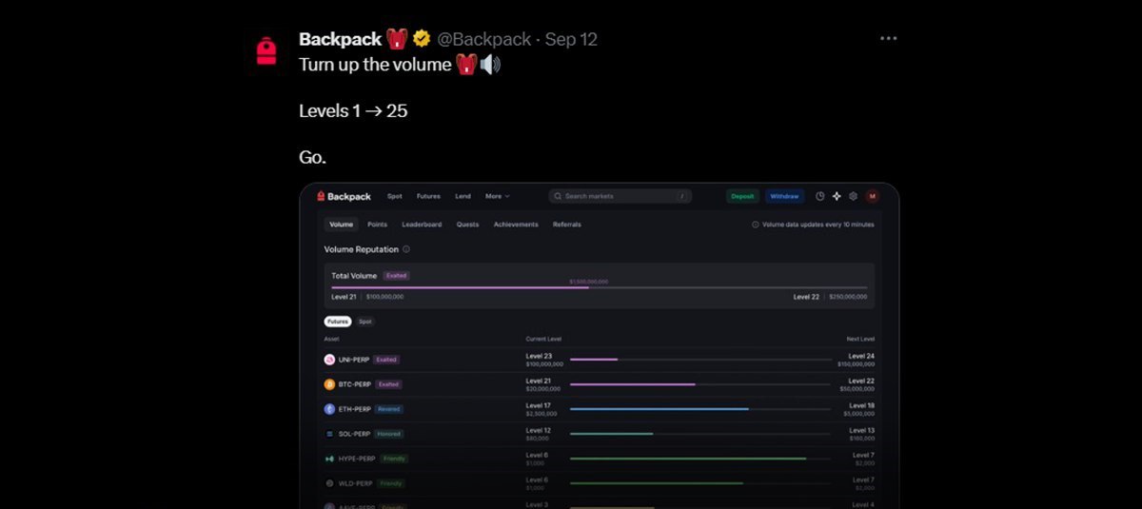1142x509 pixels.
Task: Select the Futures pill toggle
Action: tap(338, 322)
